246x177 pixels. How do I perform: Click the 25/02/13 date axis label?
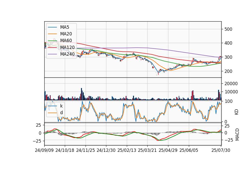[127, 150]
